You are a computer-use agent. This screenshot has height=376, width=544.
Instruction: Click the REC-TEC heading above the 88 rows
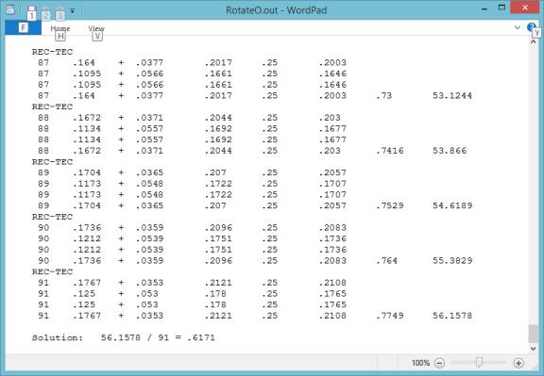point(52,106)
